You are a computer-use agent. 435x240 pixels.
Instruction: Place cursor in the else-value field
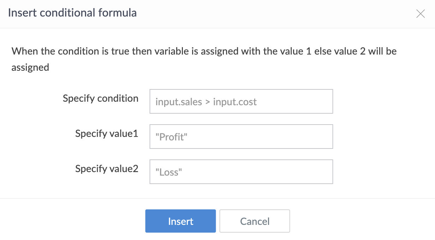[241, 172]
